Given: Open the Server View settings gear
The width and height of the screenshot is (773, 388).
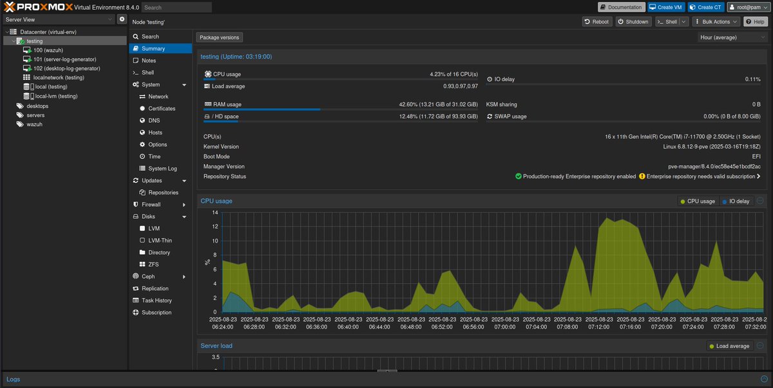Looking at the screenshot, I should click(x=122, y=19).
